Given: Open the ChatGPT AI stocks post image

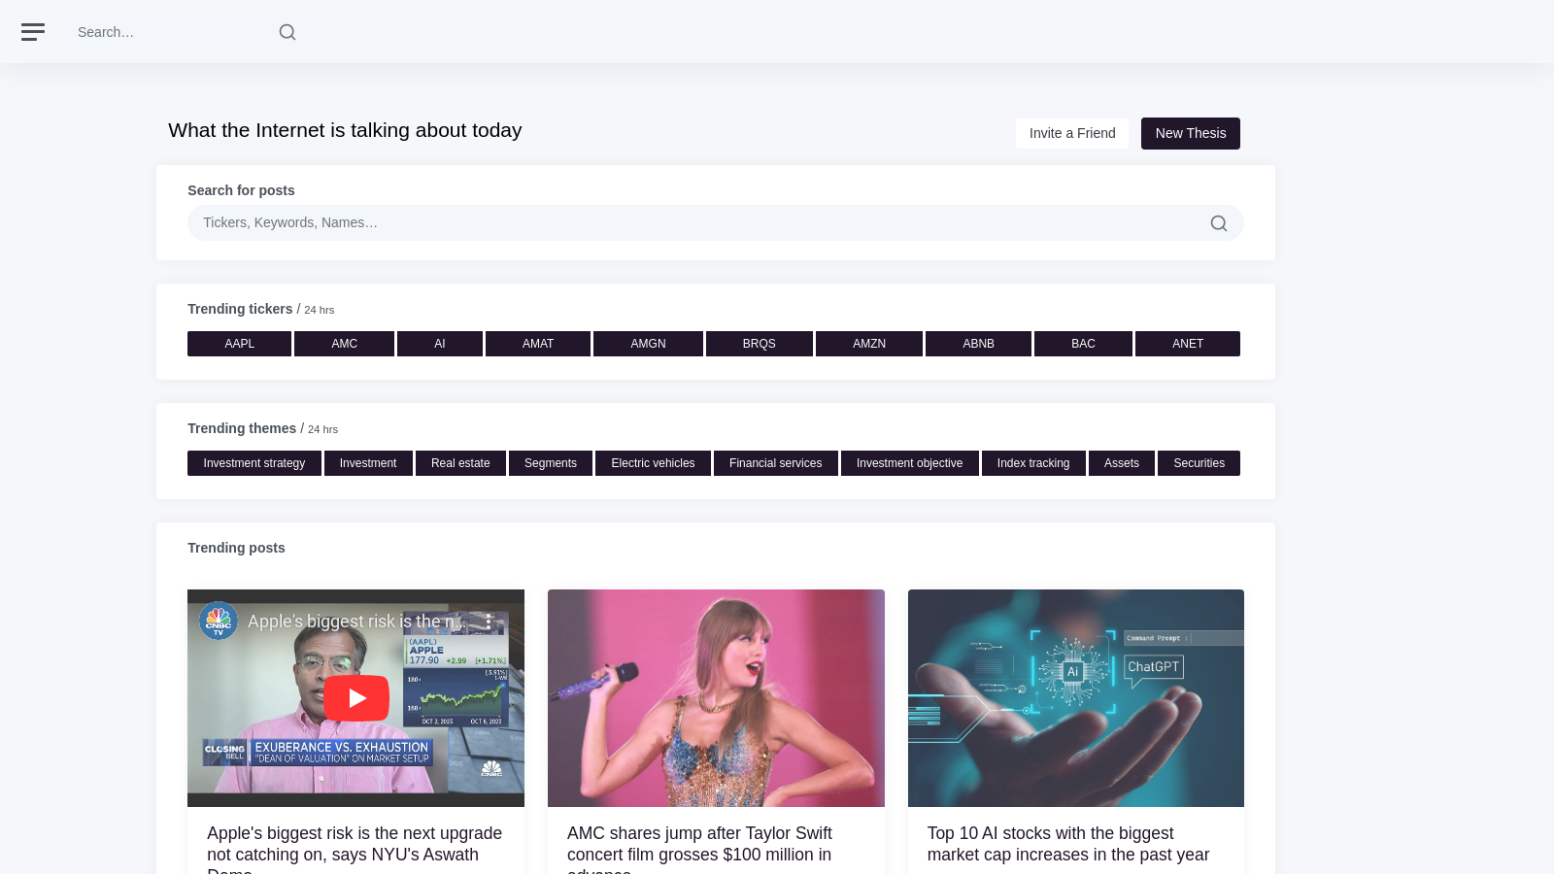Looking at the screenshot, I should (x=1076, y=698).
